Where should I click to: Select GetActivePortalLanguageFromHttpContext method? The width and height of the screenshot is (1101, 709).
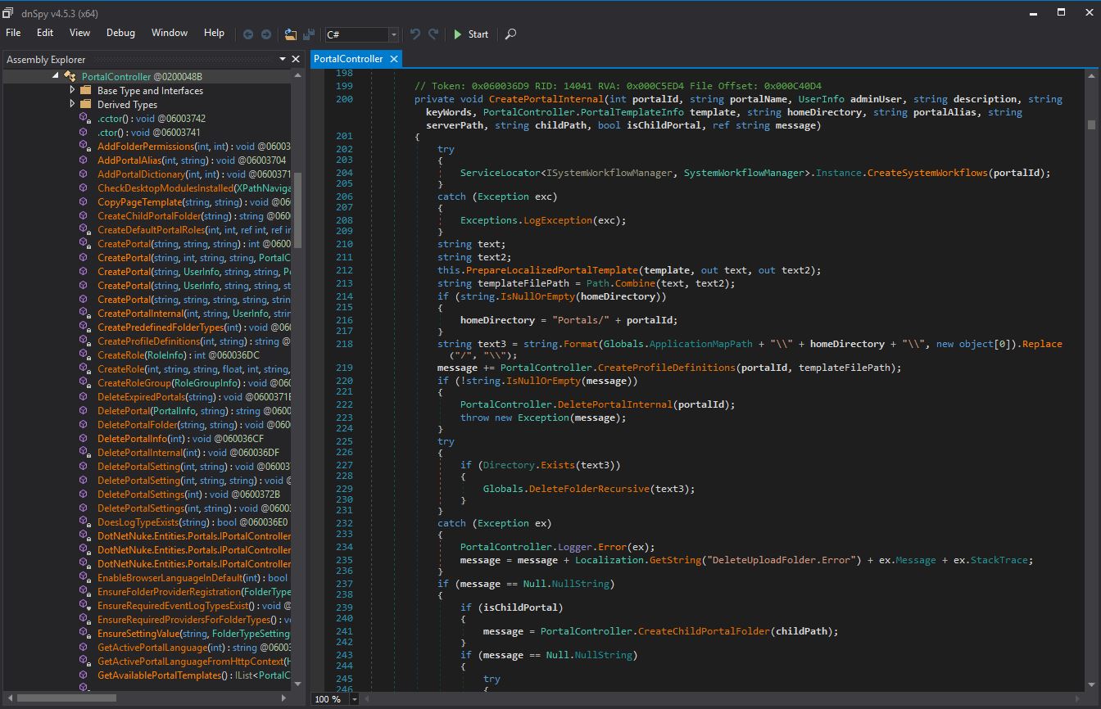click(193, 661)
